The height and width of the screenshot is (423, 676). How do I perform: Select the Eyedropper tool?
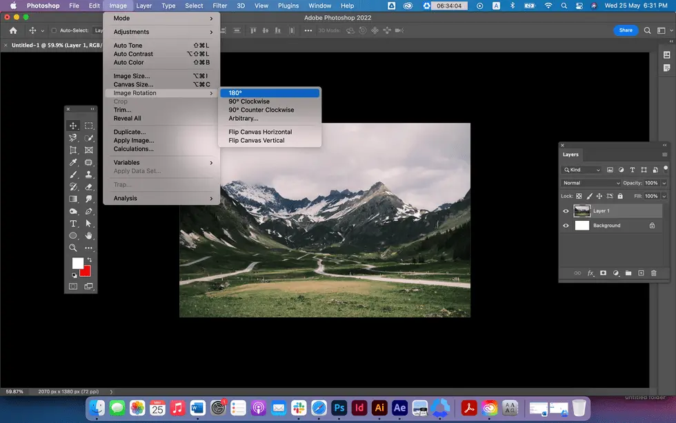[72, 161]
